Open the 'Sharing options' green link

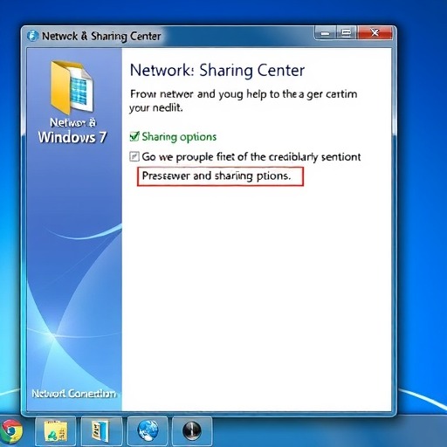179,137
